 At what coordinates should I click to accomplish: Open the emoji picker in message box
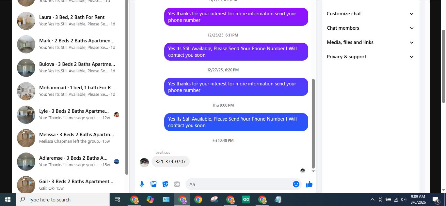point(296,184)
